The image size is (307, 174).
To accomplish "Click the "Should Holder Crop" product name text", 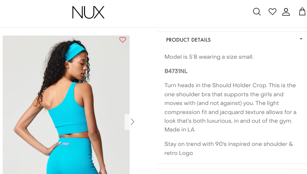I will point(239,85).
